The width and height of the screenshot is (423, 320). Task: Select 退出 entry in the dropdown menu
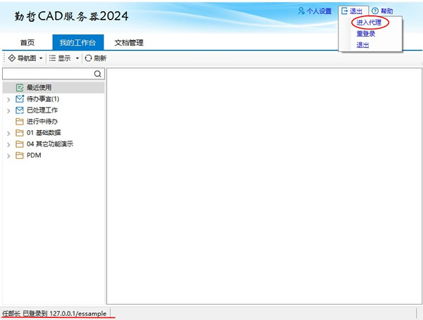tap(362, 45)
